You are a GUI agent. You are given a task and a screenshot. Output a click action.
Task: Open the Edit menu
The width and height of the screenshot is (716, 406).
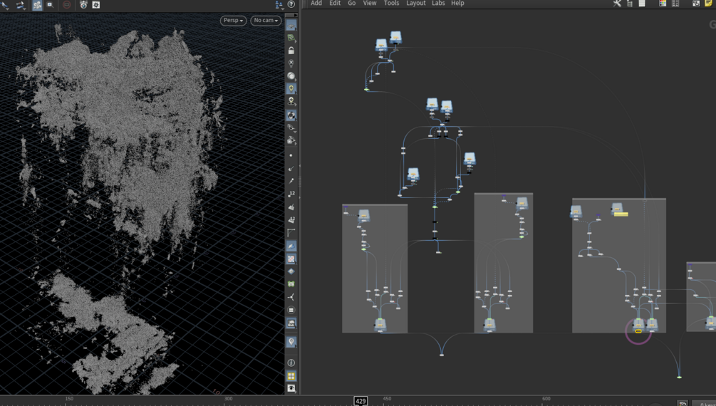pos(335,3)
